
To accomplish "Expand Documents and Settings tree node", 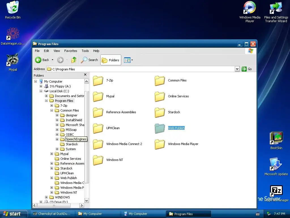I will (46, 96).
